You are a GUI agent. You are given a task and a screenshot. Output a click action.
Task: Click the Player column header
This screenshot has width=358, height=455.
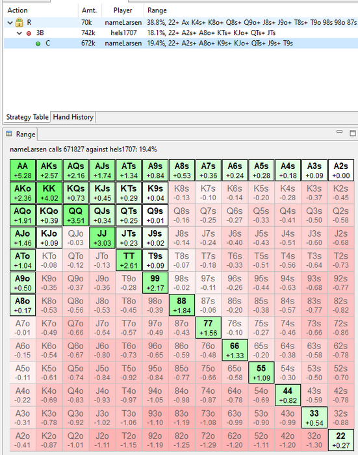pyautogui.click(x=123, y=10)
